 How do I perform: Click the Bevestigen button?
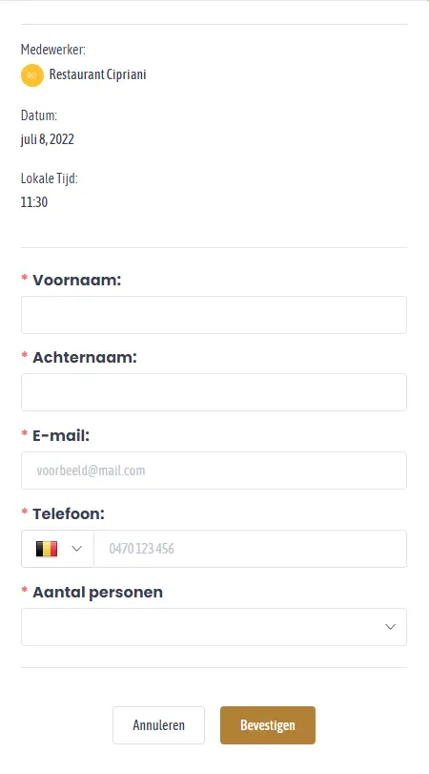coord(268,725)
